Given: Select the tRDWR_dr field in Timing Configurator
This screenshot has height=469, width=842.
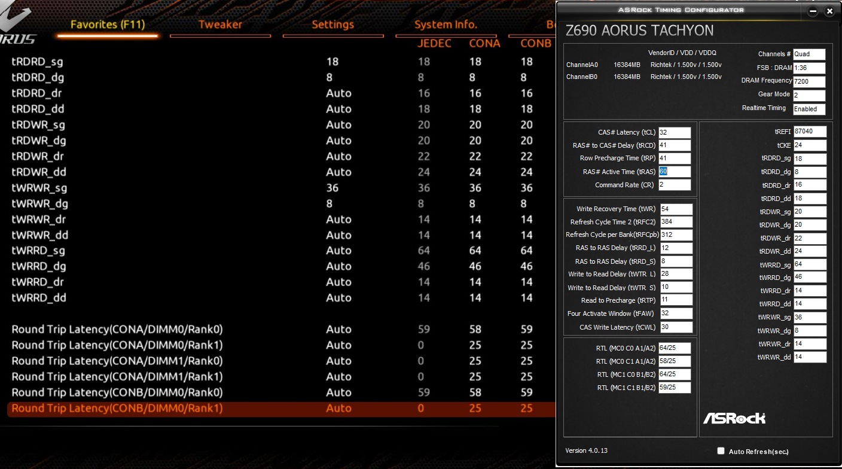Looking at the screenshot, I should (810, 238).
